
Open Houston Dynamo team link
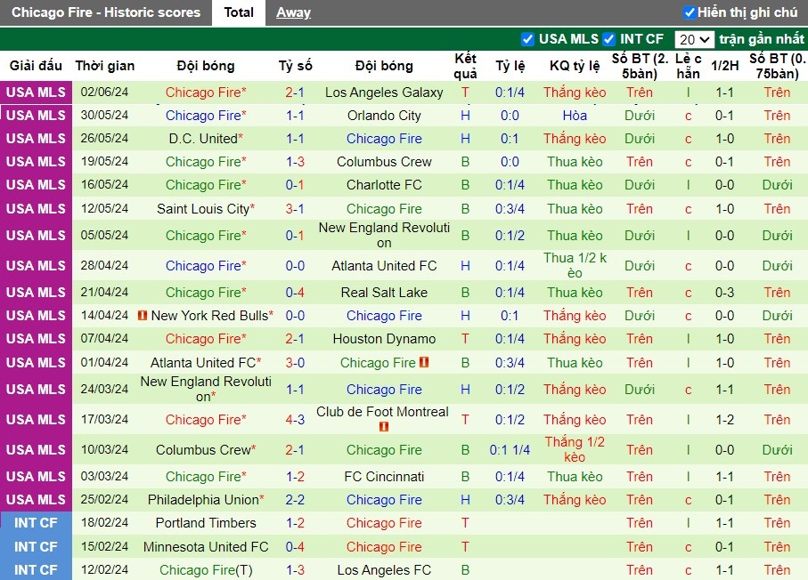[384, 339]
